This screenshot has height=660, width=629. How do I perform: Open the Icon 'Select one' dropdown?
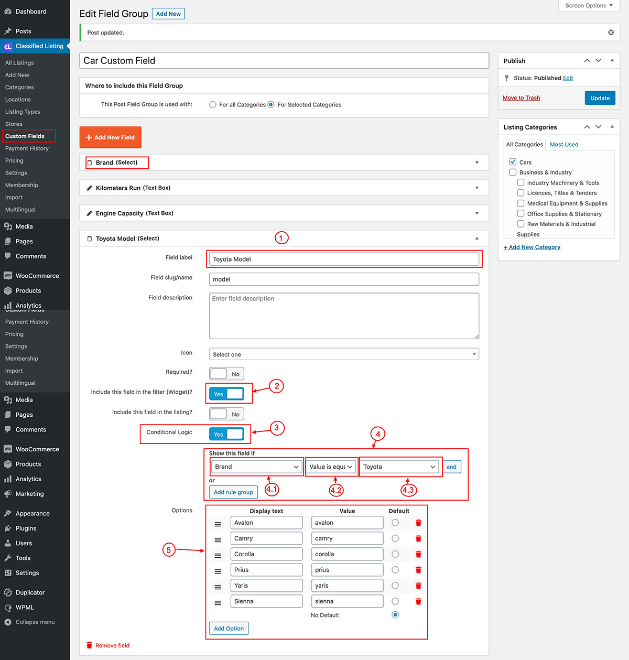[344, 354]
